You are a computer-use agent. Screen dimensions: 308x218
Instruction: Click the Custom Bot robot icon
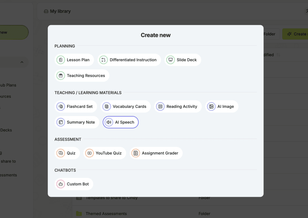(61, 184)
